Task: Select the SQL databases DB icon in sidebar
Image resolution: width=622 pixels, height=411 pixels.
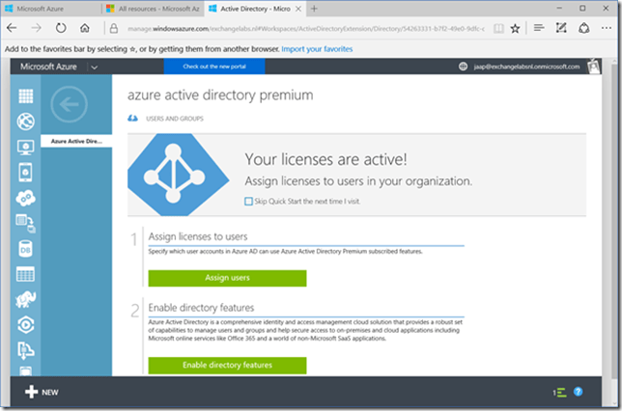Action: [26, 249]
